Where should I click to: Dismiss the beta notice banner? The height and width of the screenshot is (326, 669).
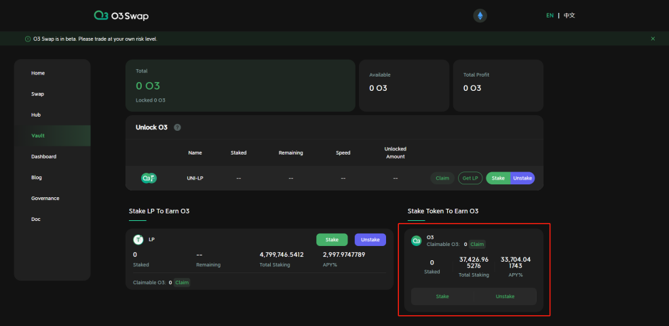[x=653, y=39]
